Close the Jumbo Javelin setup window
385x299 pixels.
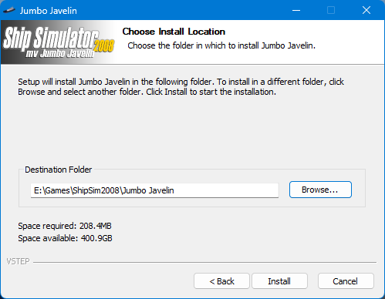click(366, 11)
